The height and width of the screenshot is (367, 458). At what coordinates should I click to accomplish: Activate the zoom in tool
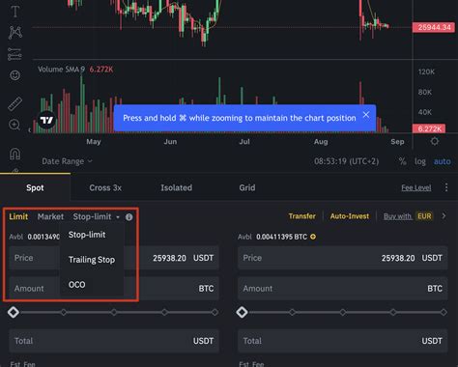[x=14, y=125]
